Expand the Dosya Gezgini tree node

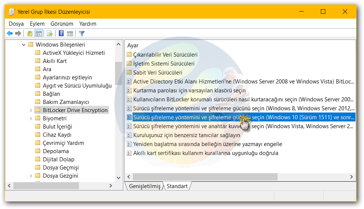pos(31,176)
